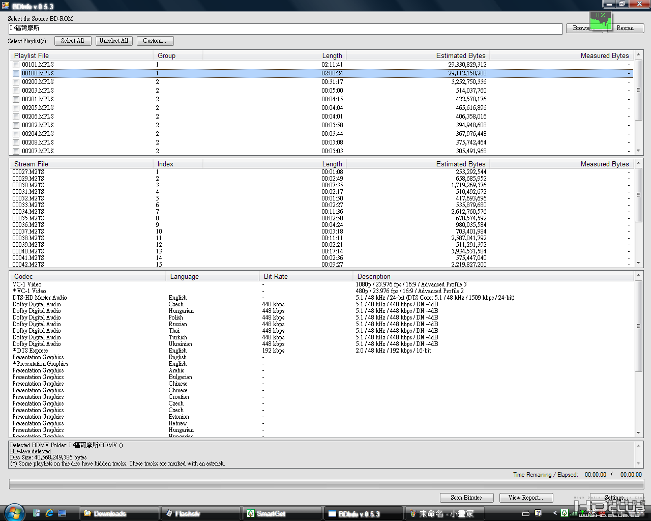
Task: Click codec list scroll down arrow
Action: [x=638, y=432]
